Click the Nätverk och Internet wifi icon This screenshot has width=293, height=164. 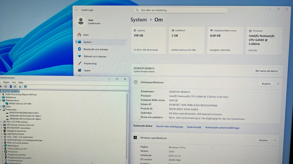pos(79,56)
